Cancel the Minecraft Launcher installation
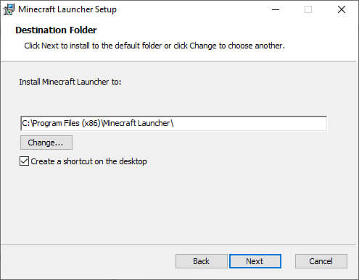This screenshot has width=359, height=280. [321, 261]
